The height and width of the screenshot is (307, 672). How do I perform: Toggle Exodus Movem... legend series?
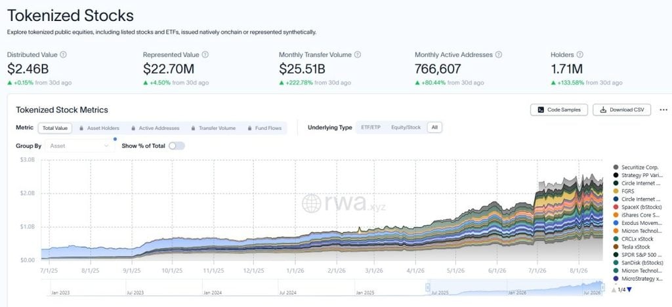pyautogui.click(x=638, y=223)
